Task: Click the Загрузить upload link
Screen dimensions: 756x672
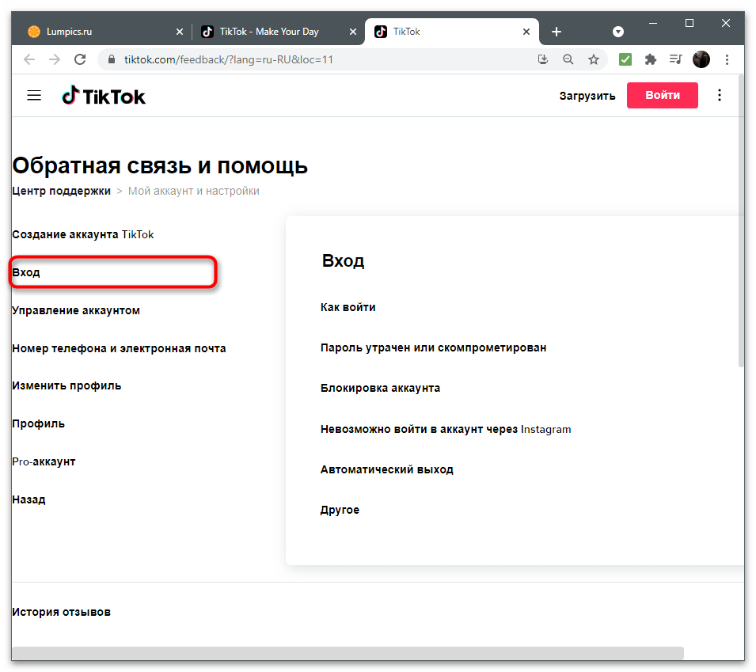Action: (587, 96)
